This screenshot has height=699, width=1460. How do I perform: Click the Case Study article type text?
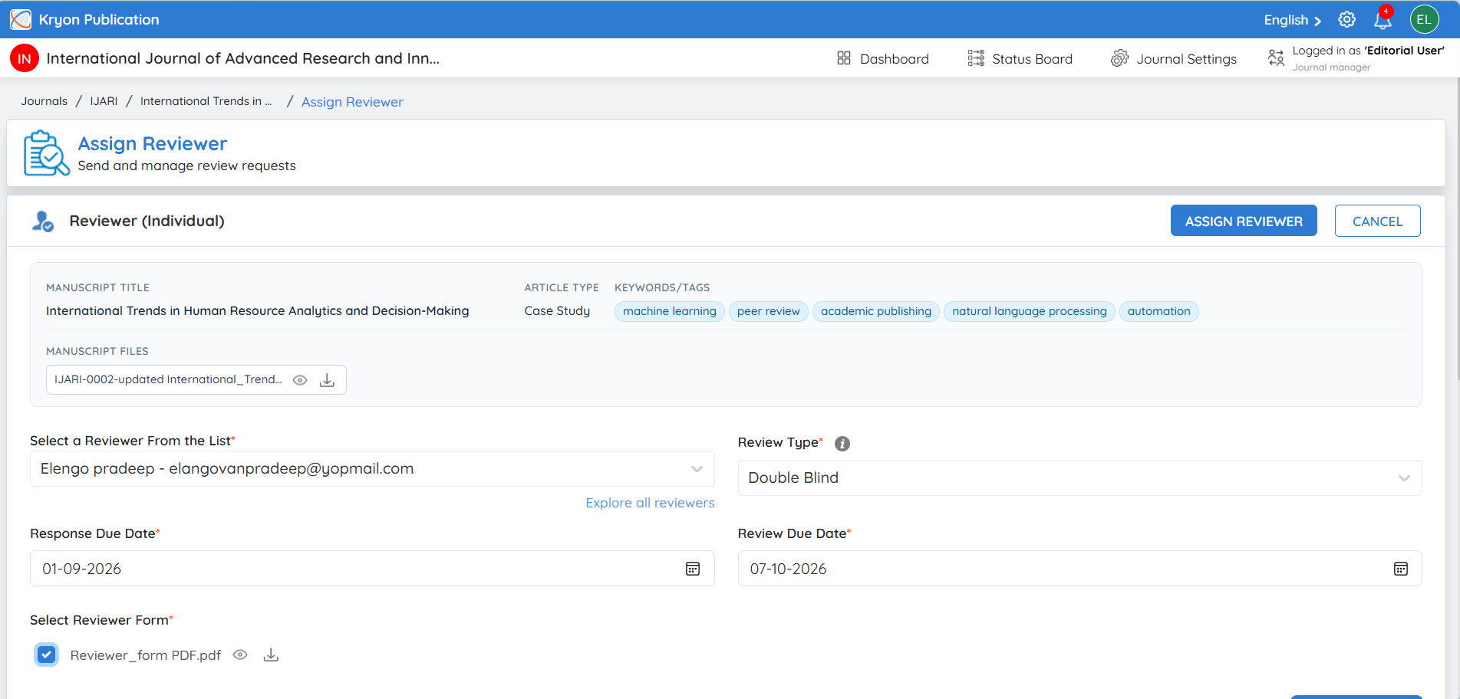tap(557, 310)
